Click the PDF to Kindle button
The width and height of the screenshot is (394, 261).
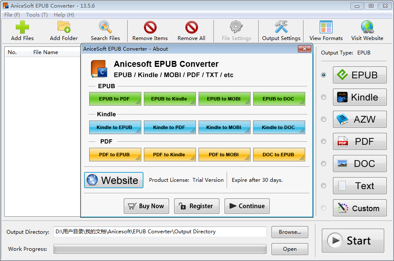[x=170, y=155]
